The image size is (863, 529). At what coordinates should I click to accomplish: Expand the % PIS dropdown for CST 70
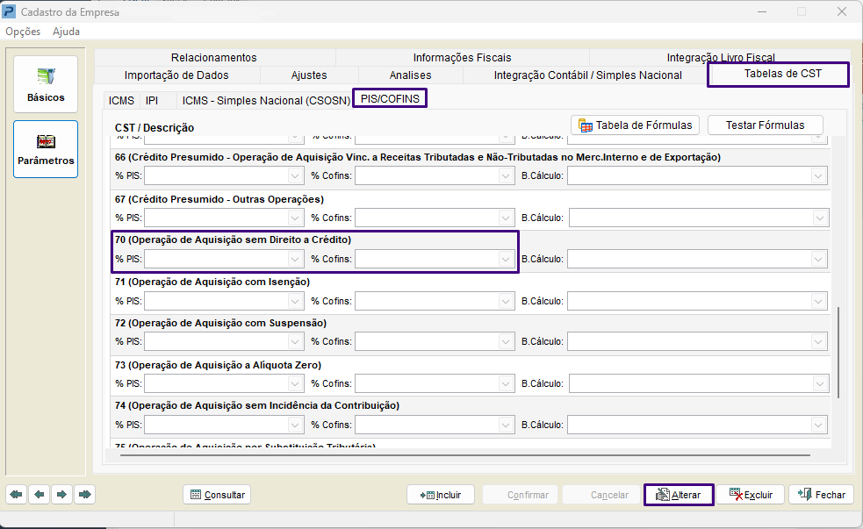tap(295, 259)
